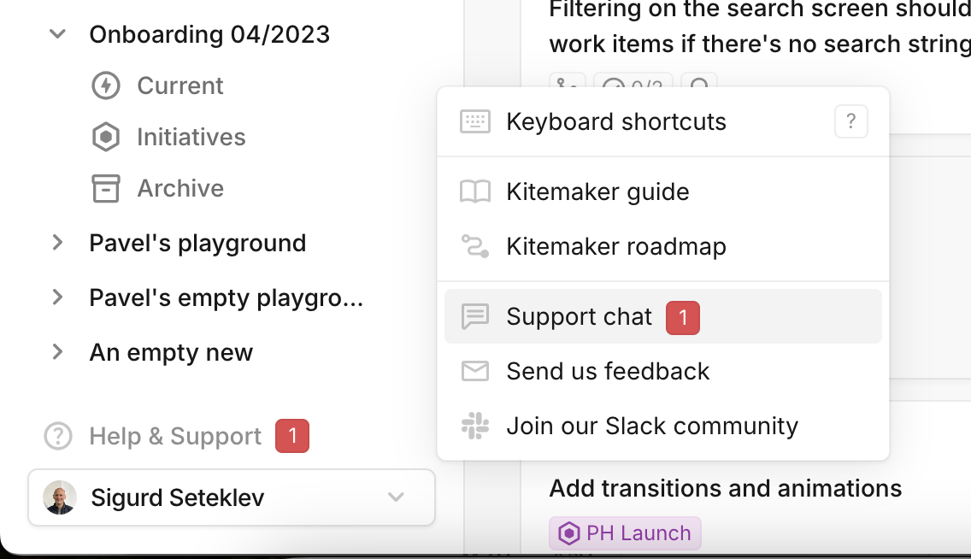
Task: Open Support chat from the menu
Action: [x=579, y=316]
